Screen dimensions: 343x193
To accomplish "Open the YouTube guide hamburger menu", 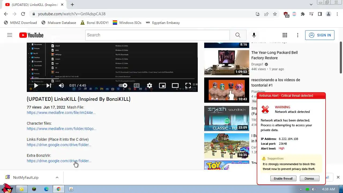I will click(10, 35).
